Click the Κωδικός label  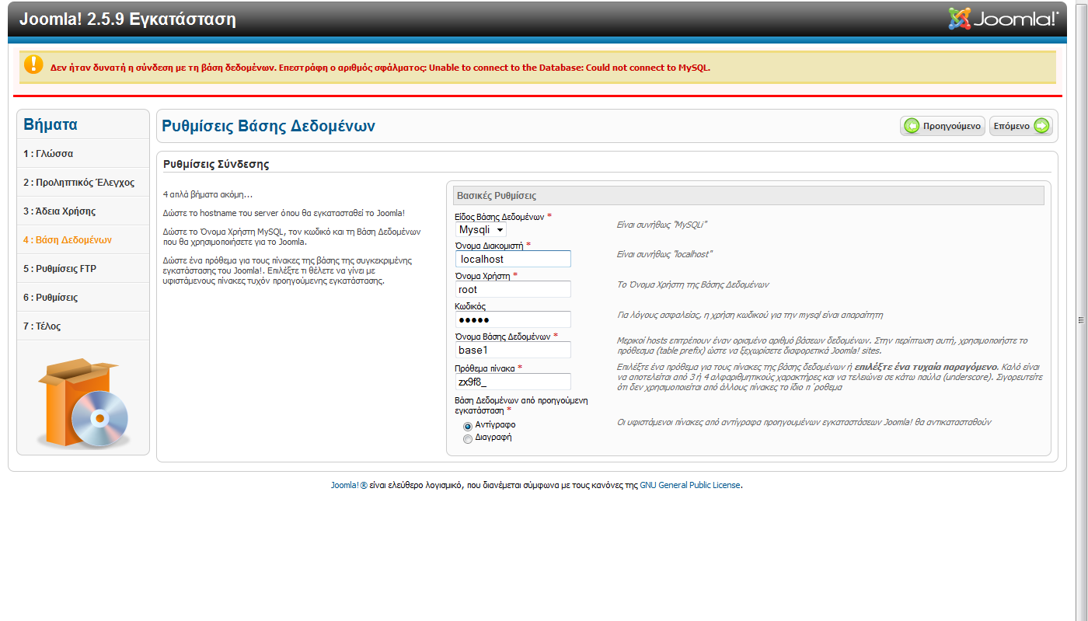point(470,306)
